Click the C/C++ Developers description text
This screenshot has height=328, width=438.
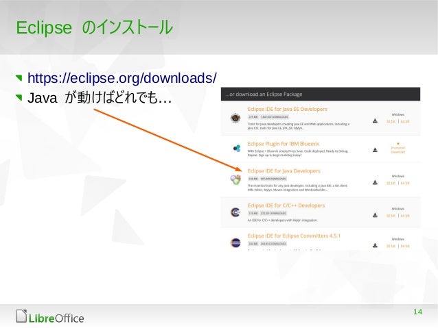click(x=282, y=220)
